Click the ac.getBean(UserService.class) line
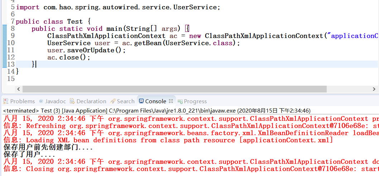 (x=144, y=43)
